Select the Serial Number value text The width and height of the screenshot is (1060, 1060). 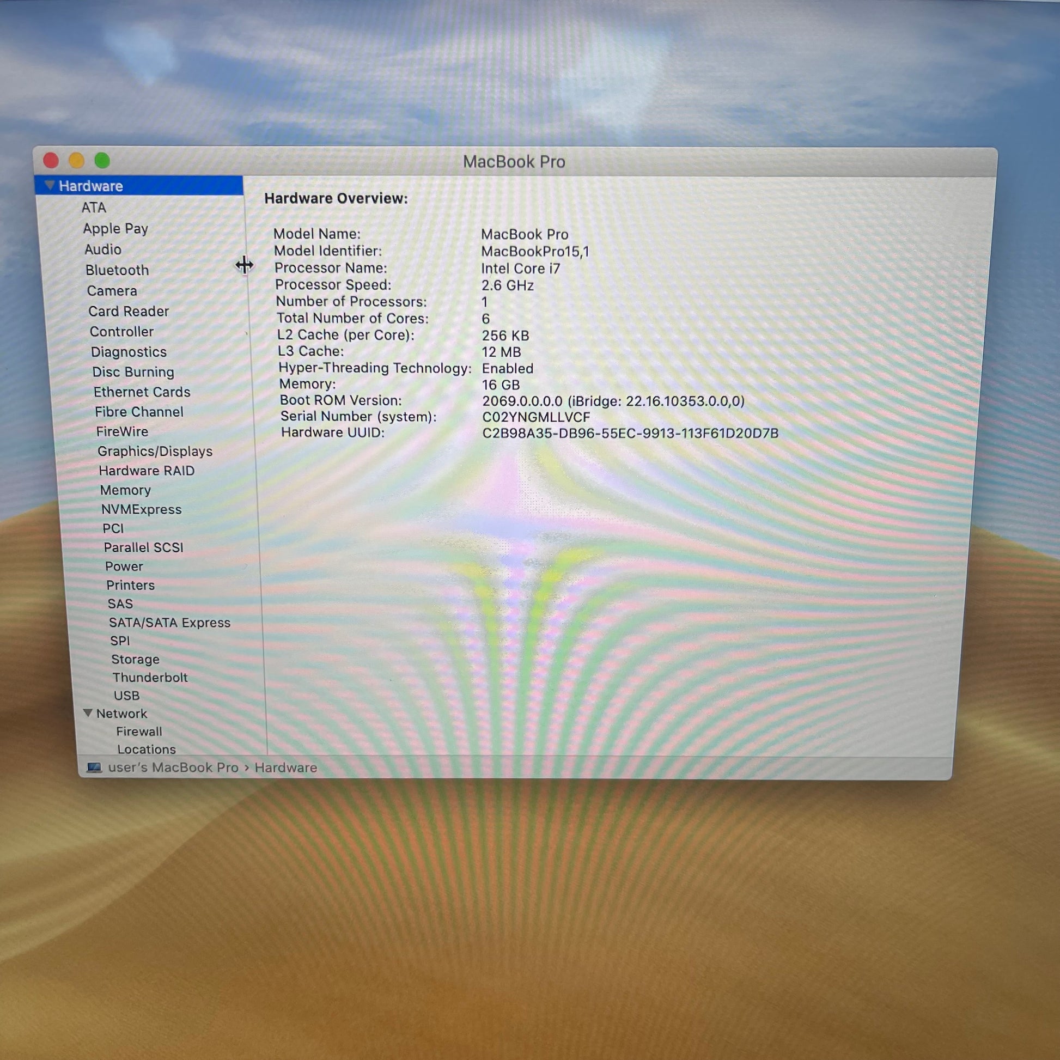536,417
